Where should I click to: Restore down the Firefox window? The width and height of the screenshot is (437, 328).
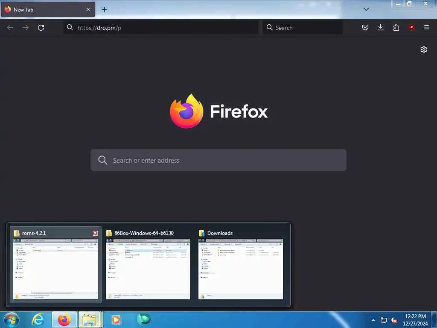pos(409,4)
